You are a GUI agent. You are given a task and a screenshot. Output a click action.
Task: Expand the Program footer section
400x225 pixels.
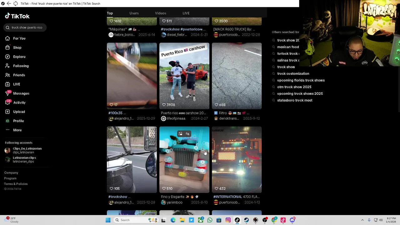[10, 178]
